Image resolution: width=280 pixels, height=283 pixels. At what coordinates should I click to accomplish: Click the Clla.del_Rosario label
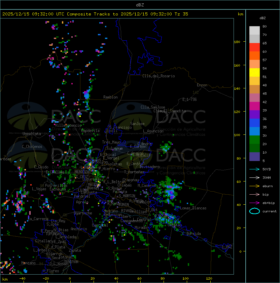pyautogui.click(x=159, y=76)
